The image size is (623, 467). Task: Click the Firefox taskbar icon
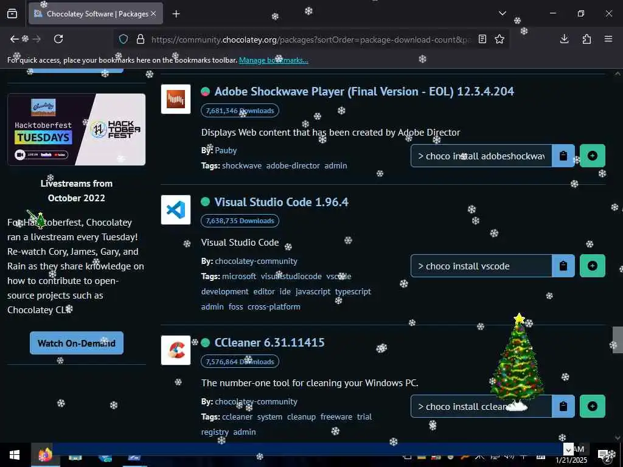click(x=45, y=455)
